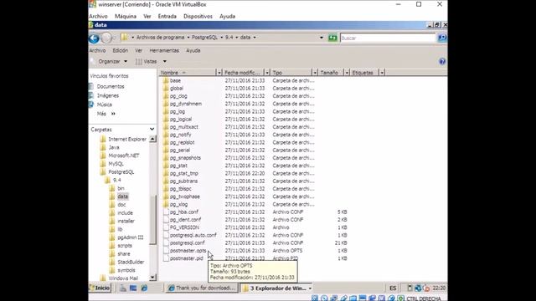
Task: Click the VirtualBox status bar hard disk icon
Action: 315,298
